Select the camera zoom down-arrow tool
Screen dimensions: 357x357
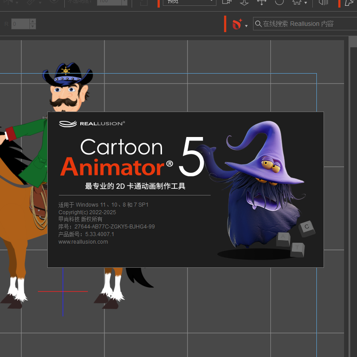coord(244,2)
